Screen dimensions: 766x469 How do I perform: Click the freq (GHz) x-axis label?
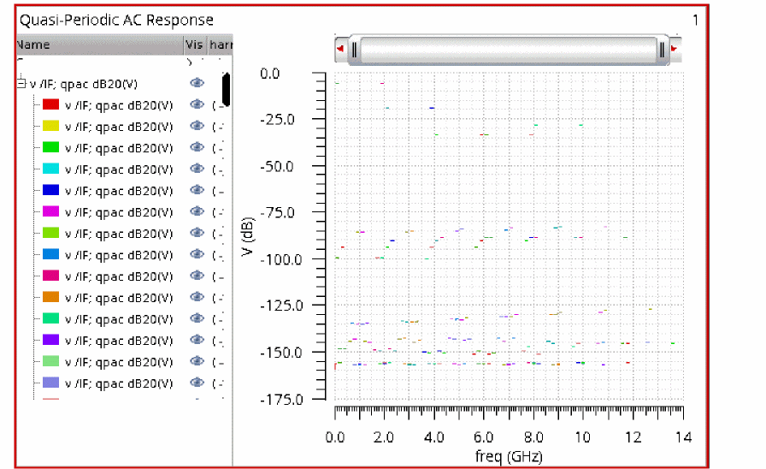coord(507,455)
